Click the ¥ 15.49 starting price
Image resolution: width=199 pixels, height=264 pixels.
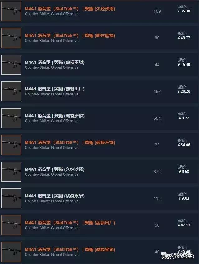pyautogui.click(x=184, y=65)
